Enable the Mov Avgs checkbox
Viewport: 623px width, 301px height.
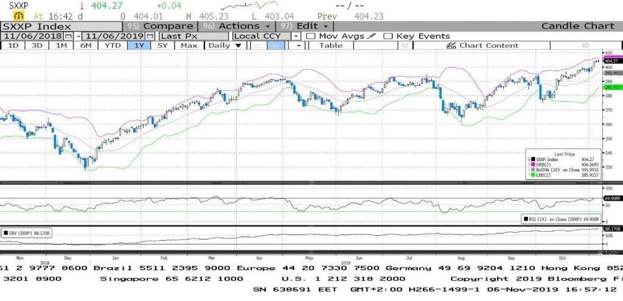pyautogui.click(x=311, y=36)
